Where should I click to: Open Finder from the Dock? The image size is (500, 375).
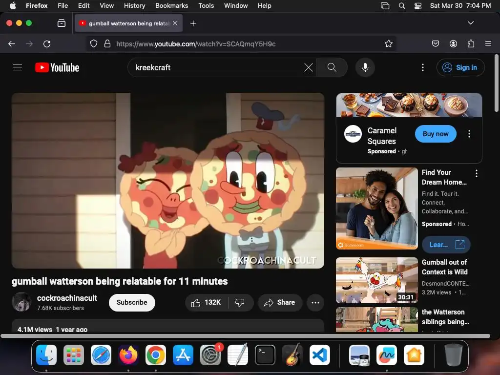pyautogui.click(x=46, y=355)
